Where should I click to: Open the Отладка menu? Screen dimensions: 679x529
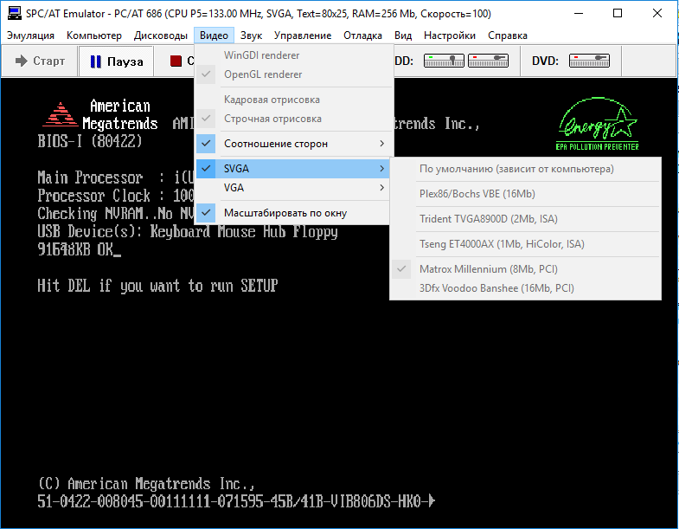click(x=363, y=35)
